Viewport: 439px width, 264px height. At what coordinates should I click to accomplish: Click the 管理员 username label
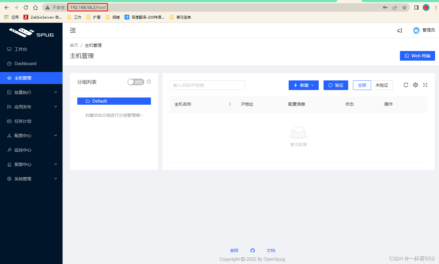point(428,30)
